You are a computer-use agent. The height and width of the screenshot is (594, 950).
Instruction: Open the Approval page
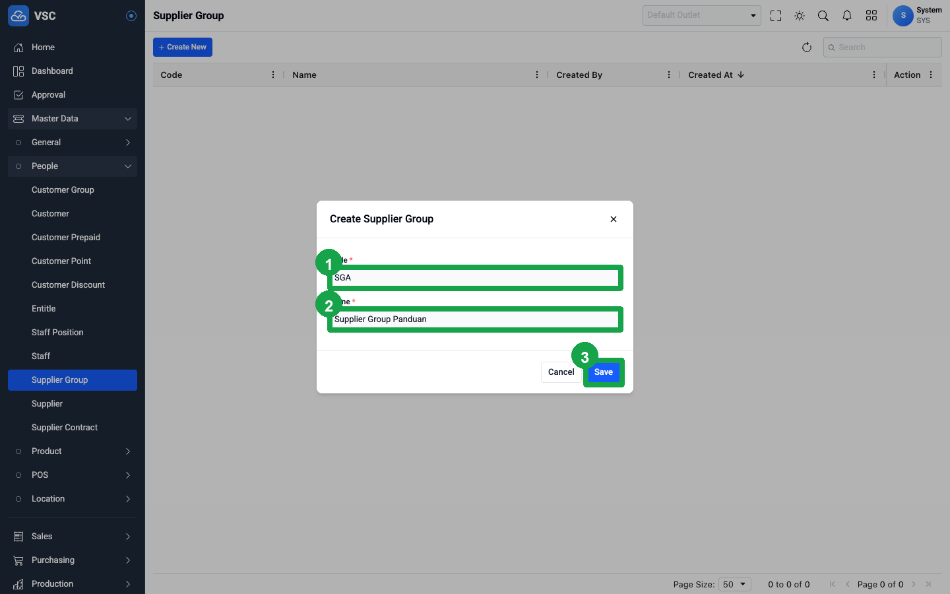[73, 95]
